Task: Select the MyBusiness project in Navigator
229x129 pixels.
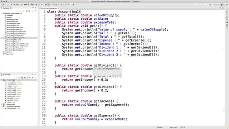Action: (9, 52)
